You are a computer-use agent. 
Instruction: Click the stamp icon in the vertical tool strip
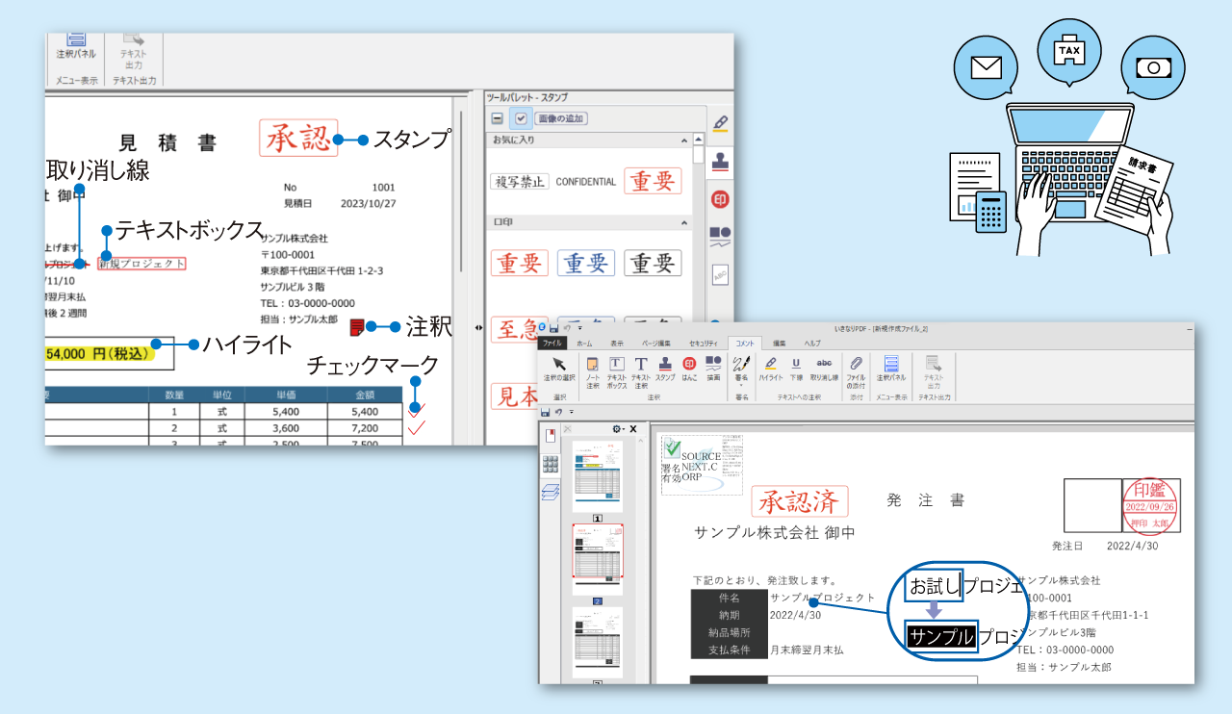pyautogui.click(x=719, y=162)
